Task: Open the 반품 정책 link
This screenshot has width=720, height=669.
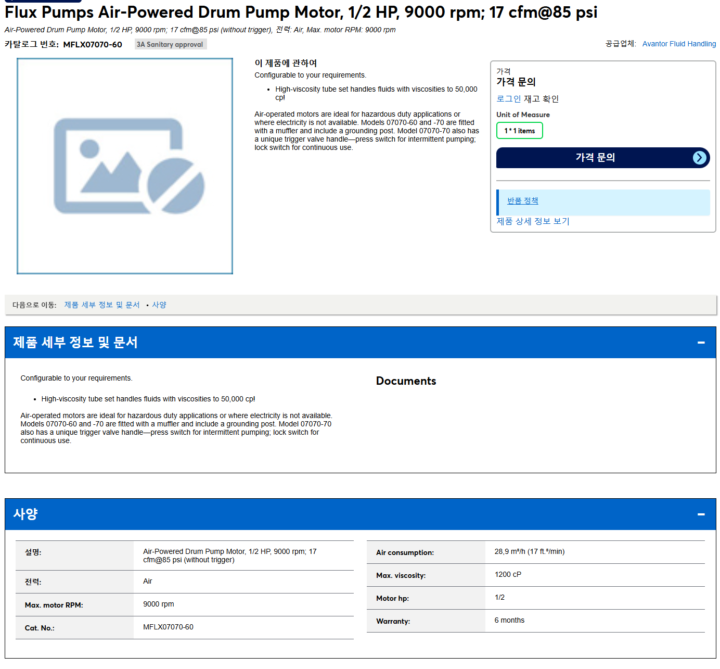Action: (522, 201)
